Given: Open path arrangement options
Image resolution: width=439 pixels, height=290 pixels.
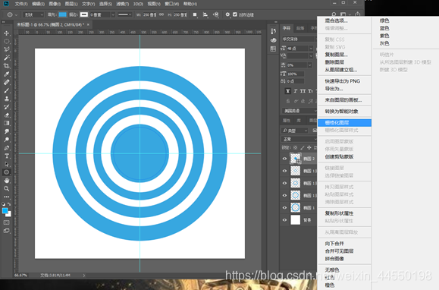Looking at the screenshot, I should pos(215,14).
